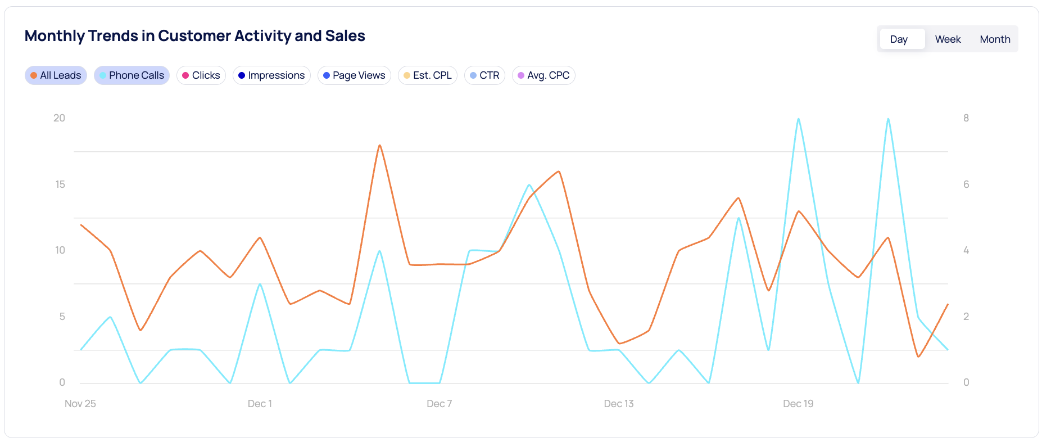The width and height of the screenshot is (1042, 442).
Task: Switch to the Week view tab
Action: point(948,39)
